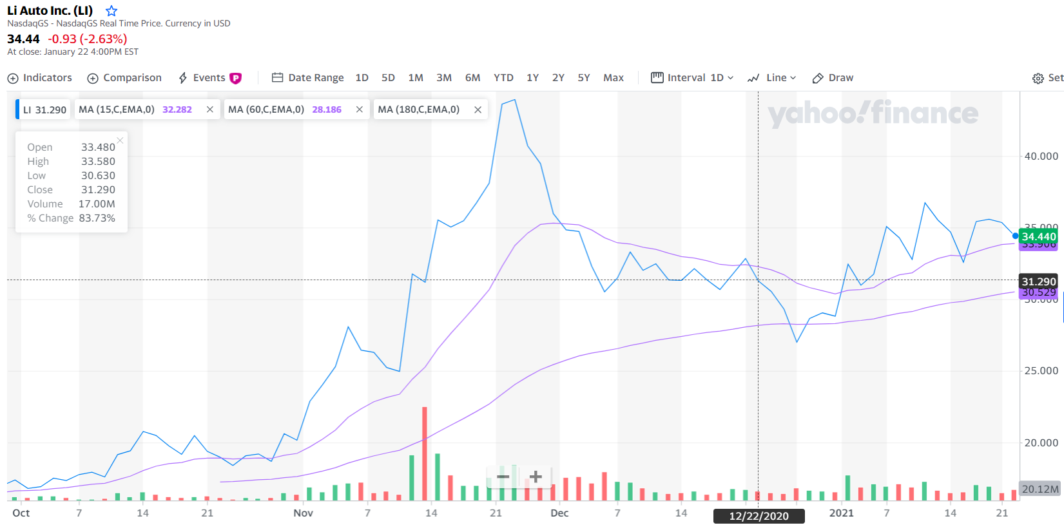Click the Indicators plus circle icon
The height and width of the screenshot is (532, 1064).
coord(13,79)
